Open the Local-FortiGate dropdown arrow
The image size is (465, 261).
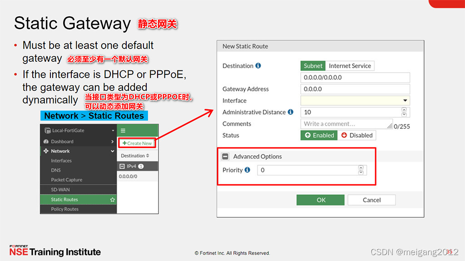113,131
